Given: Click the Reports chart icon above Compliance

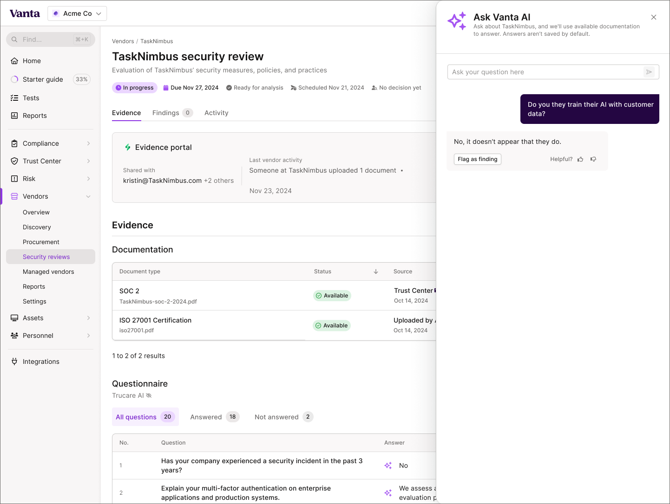Looking at the screenshot, I should pos(14,116).
